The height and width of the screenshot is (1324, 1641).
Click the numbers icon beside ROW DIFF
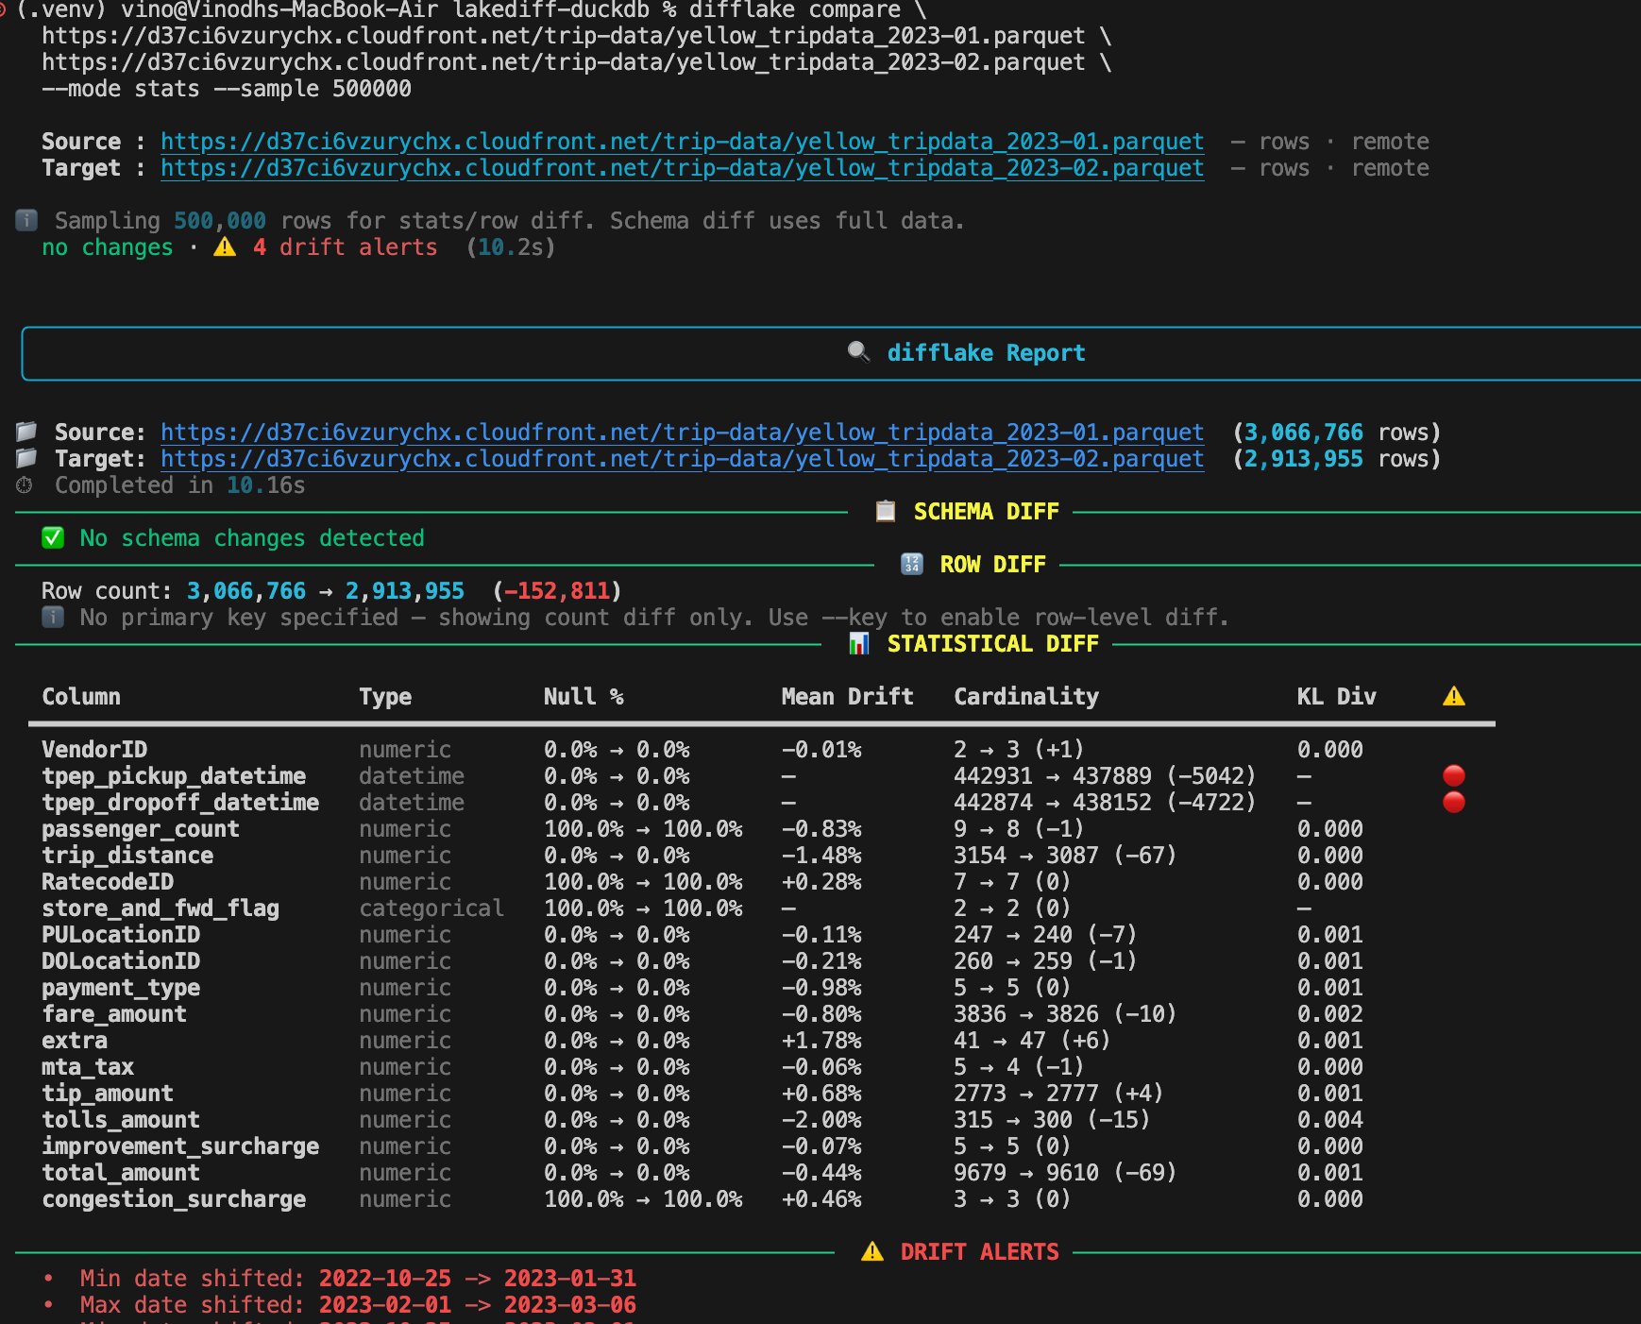pos(912,564)
